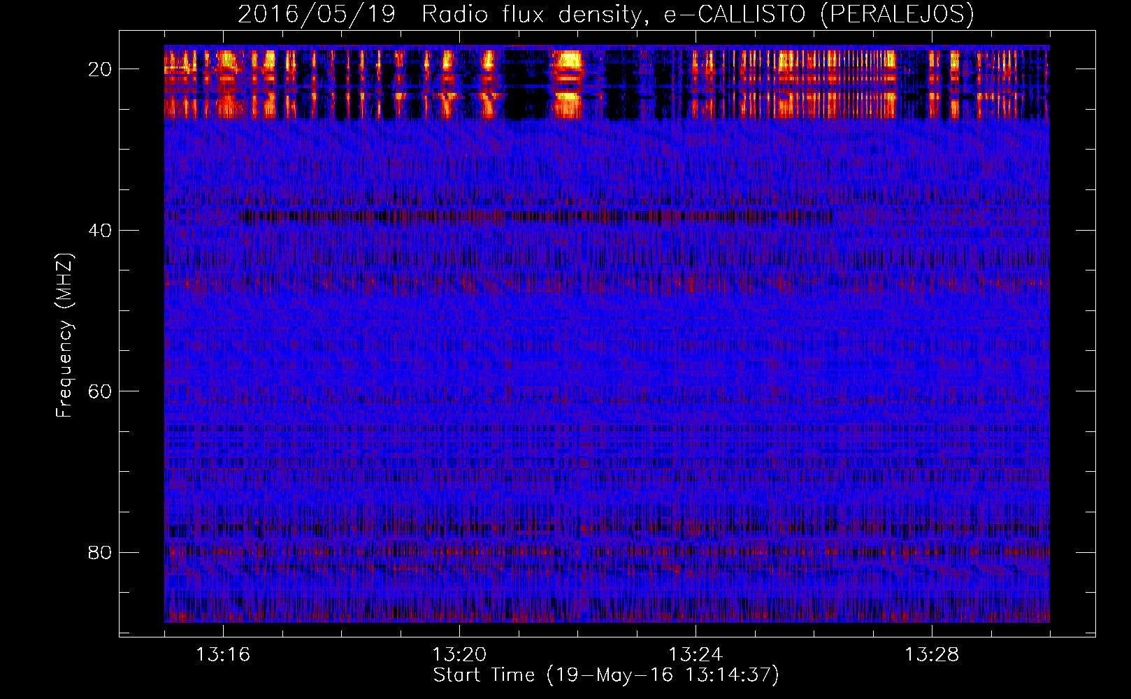Click the frequency tick label '60'
Viewport: 1131px width, 699px height.
coord(100,391)
